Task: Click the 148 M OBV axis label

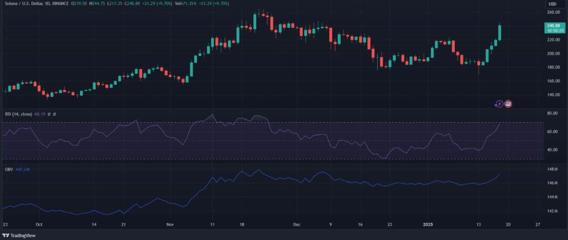Action: (553, 169)
